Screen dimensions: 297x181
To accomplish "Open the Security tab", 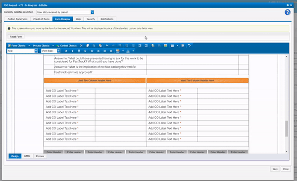I will pyautogui.click(x=91, y=19).
